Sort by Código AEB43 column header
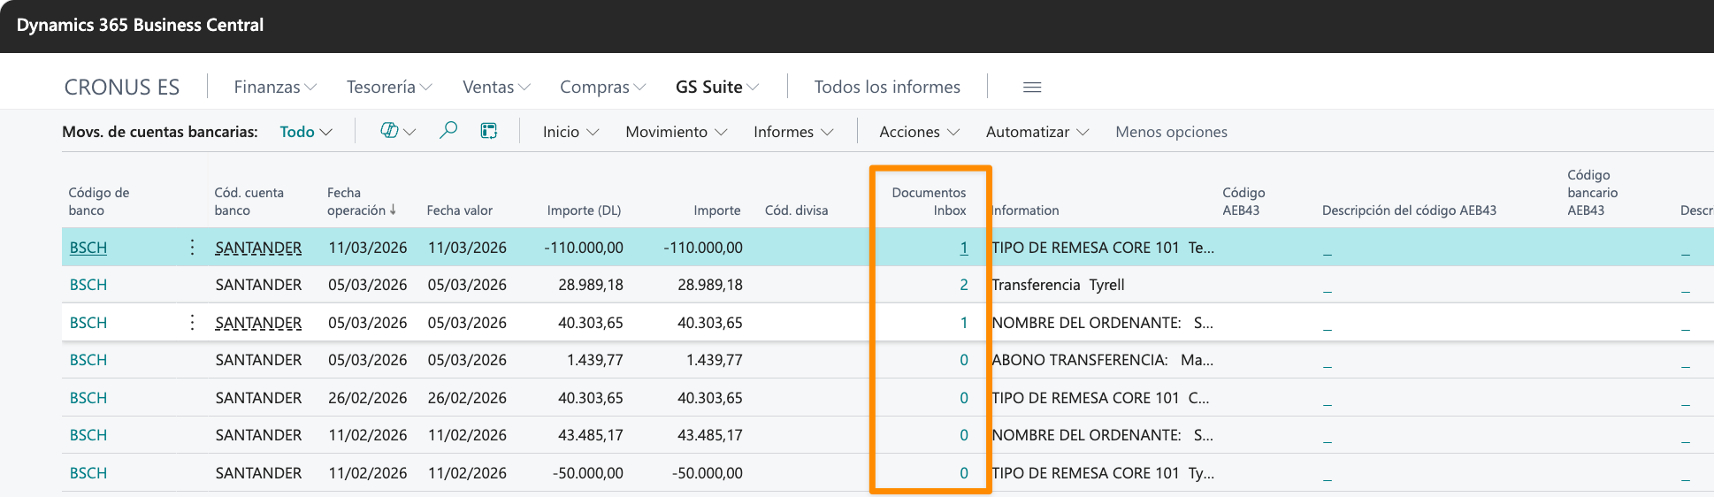Viewport: 1714px width, 497px height. [x=1243, y=202]
